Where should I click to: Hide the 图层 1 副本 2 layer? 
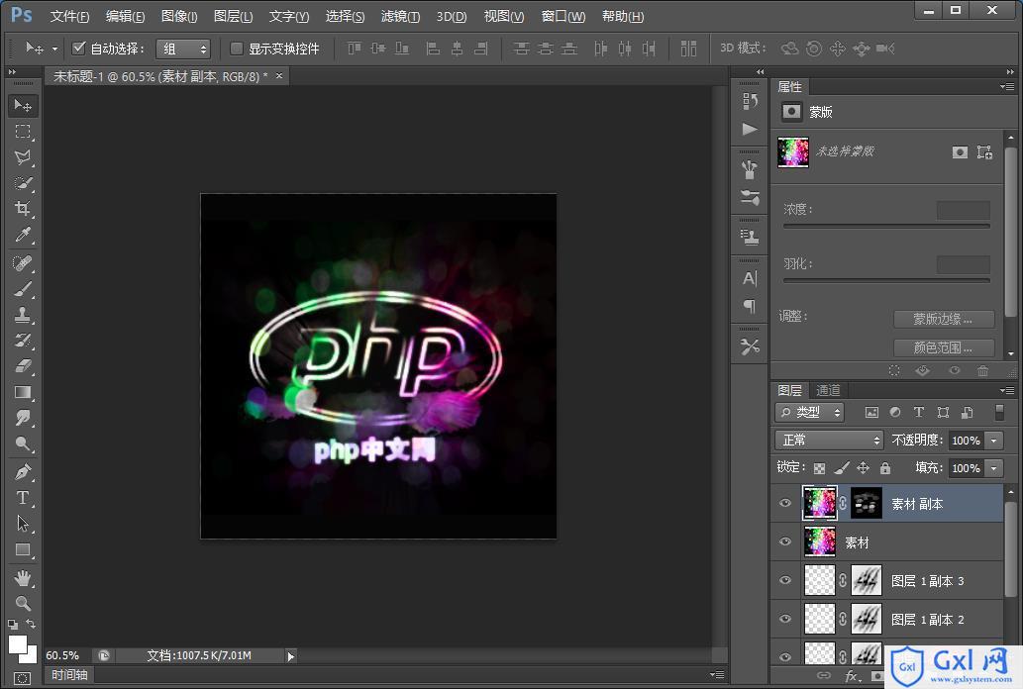click(x=785, y=619)
